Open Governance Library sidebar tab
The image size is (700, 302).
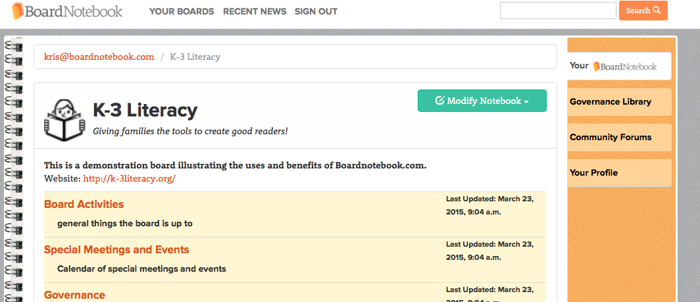click(x=619, y=102)
